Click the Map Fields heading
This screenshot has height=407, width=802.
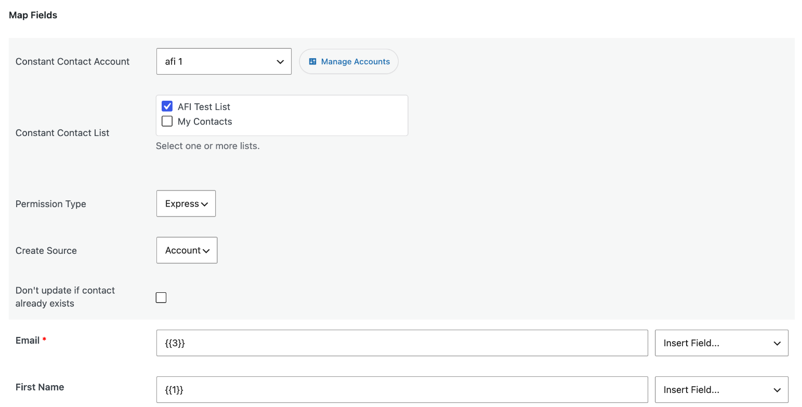pos(33,15)
